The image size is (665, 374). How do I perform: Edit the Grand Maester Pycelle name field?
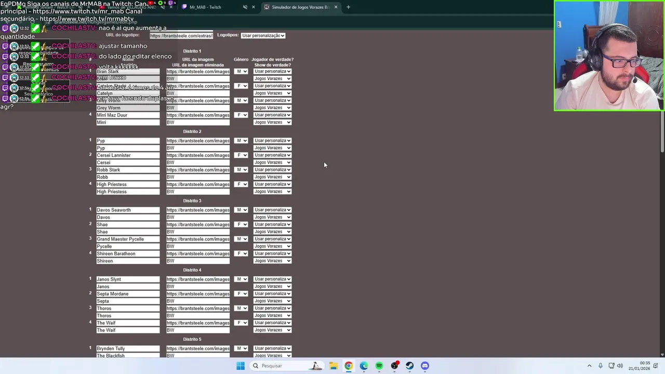coord(128,239)
